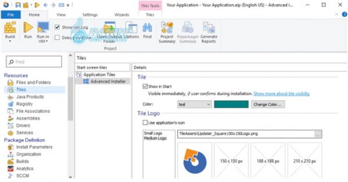Click sidebar scroll down arrow
Image resolution: width=348 pixels, height=182 pixels.
[71, 177]
